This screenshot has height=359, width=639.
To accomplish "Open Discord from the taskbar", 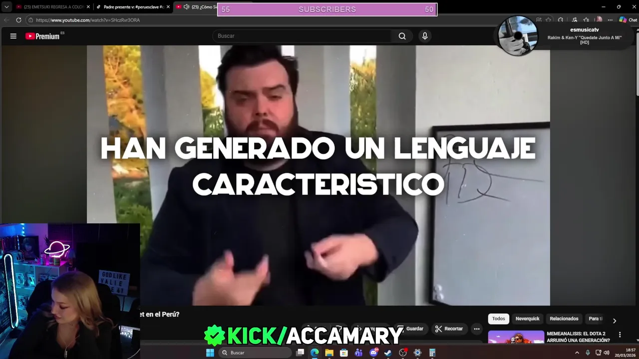I will tap(373, 353).
